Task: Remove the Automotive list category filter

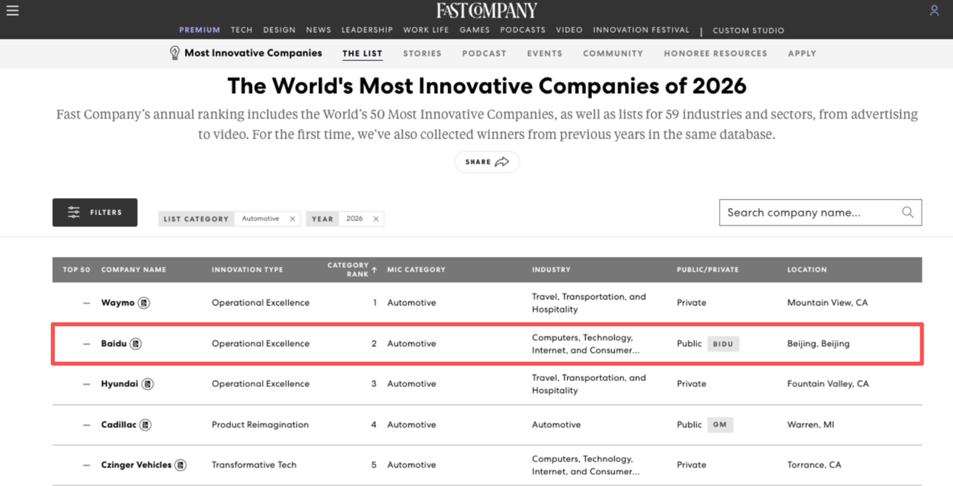Action: point(292,219)
